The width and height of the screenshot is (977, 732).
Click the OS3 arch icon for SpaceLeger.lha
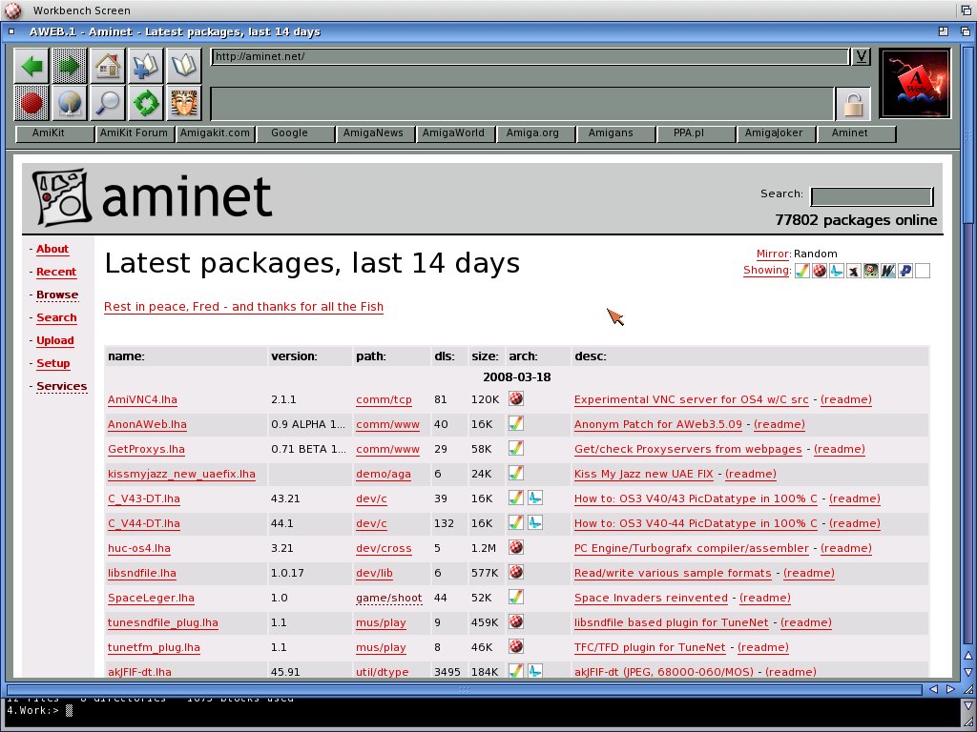pyautogui.click(x=516, y=597)
